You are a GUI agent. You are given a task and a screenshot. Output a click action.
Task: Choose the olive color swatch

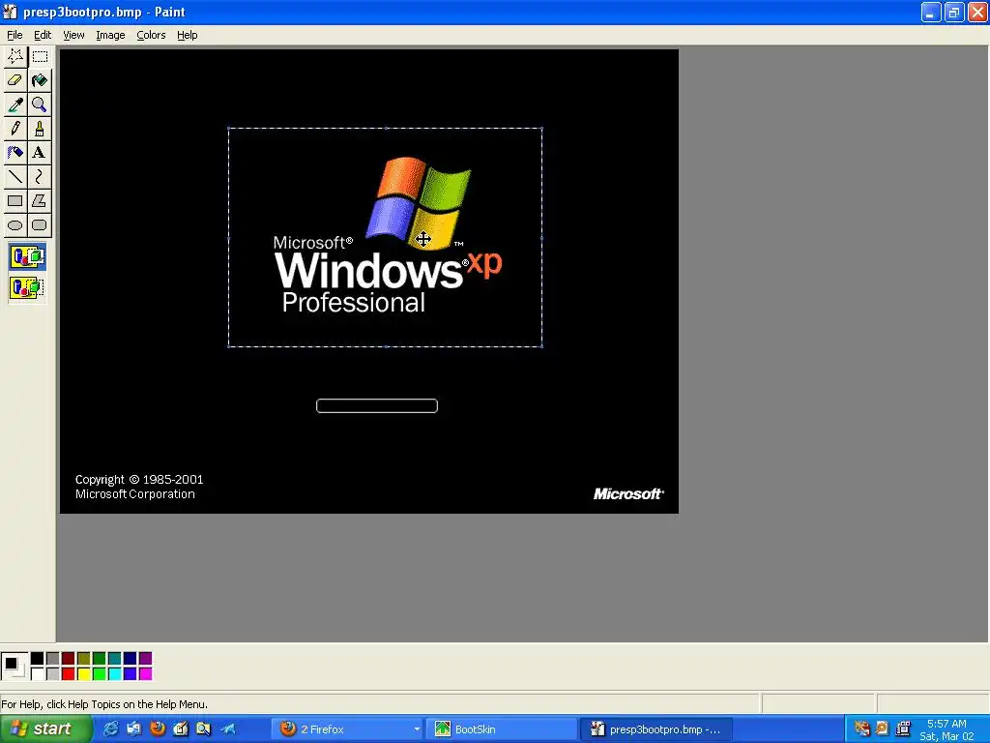(84, 658)
